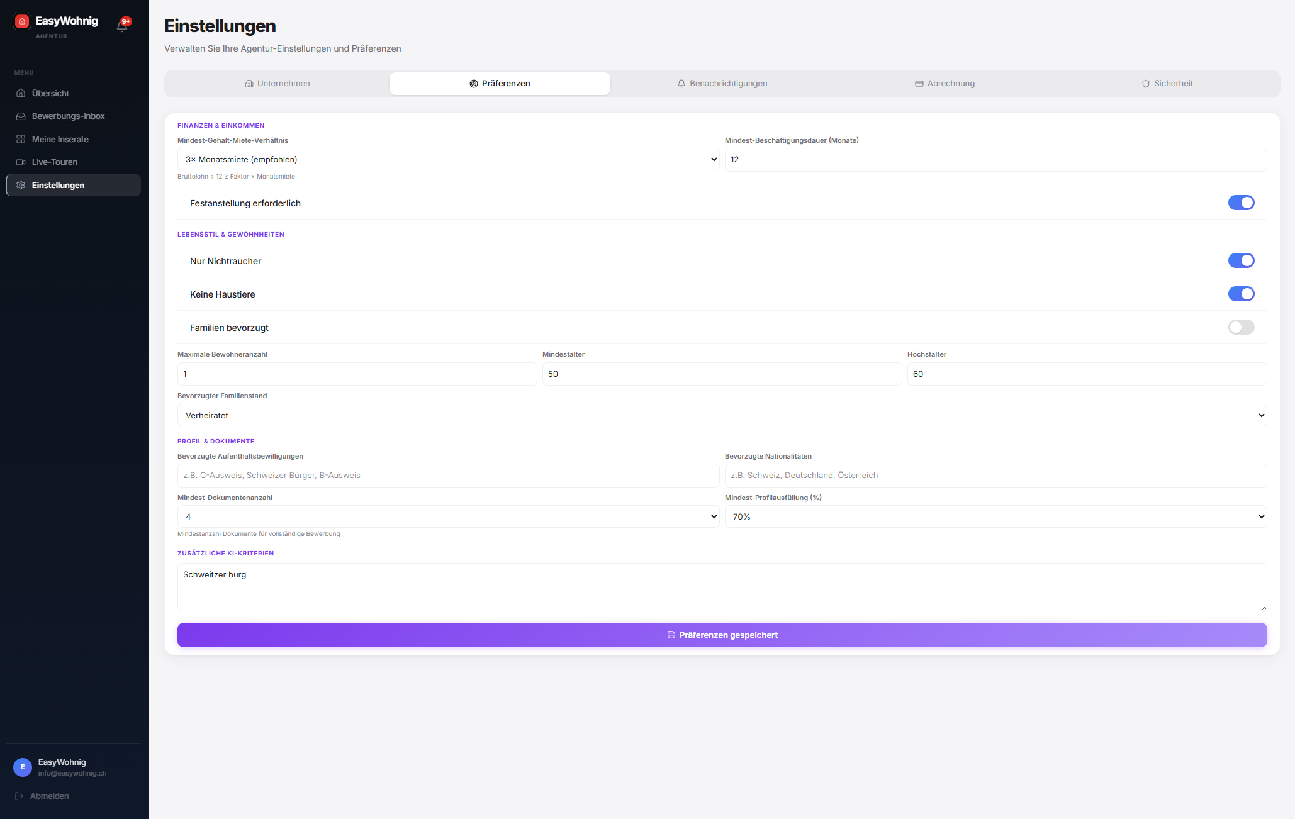Screen dimensions: 1295x819
Task: Open Live-Touren from the sidebar
Action: [54, 162]
